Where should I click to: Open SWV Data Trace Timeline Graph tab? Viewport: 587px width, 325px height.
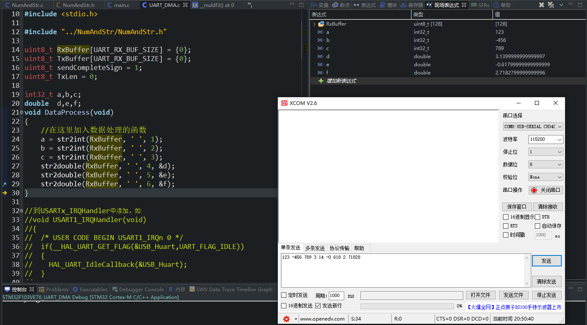tap(231, 290)
